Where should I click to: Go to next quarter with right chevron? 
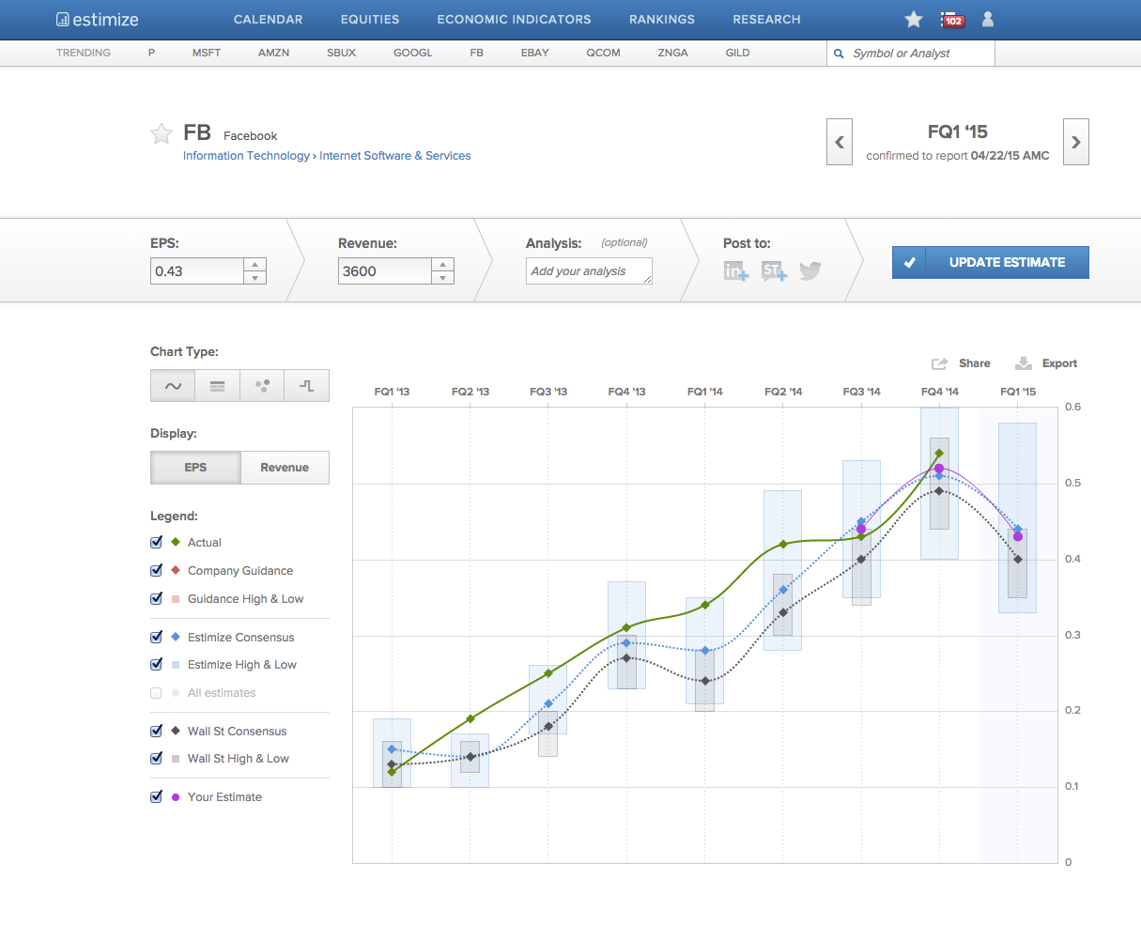click(1076, 142)
